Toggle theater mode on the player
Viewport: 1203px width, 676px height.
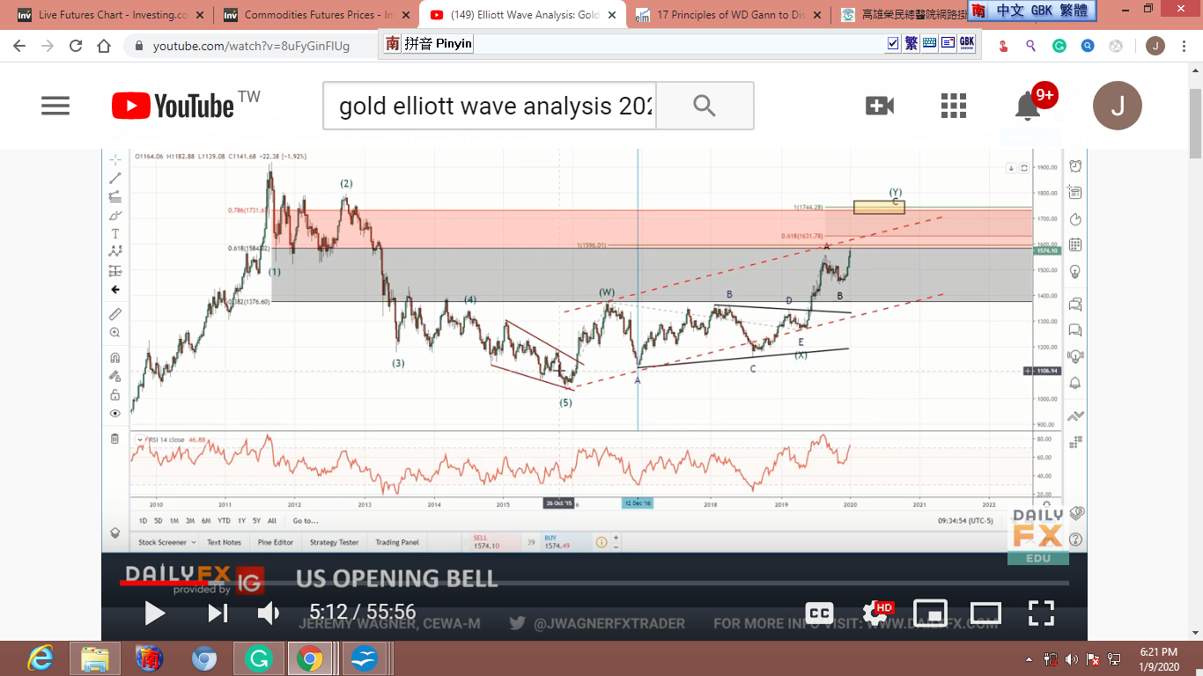[985, 613]
